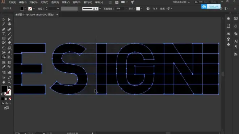Select the Scale tool
239x134 pixels.
(9, 48)
